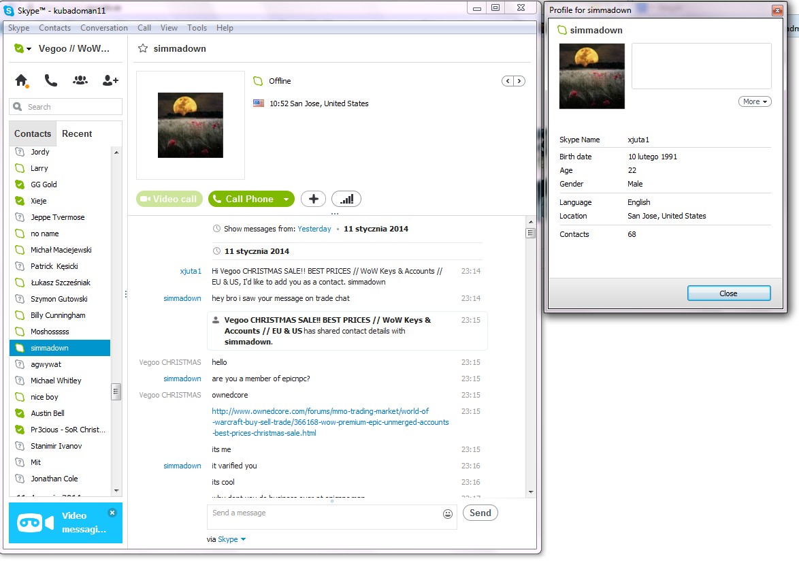This screenshot has width=799, height=561.
Task: Click the Create a group icon
Action: tap(80, 80)
